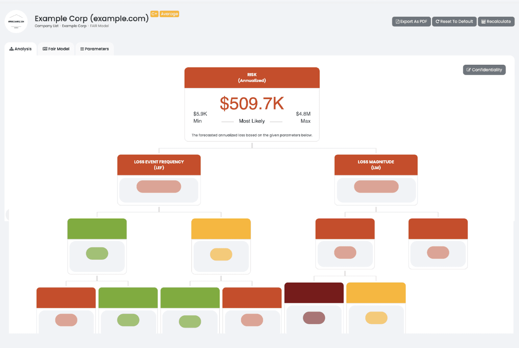519x348 pixels.
Task: Click the Average rating badge
Action: [169, 14]
